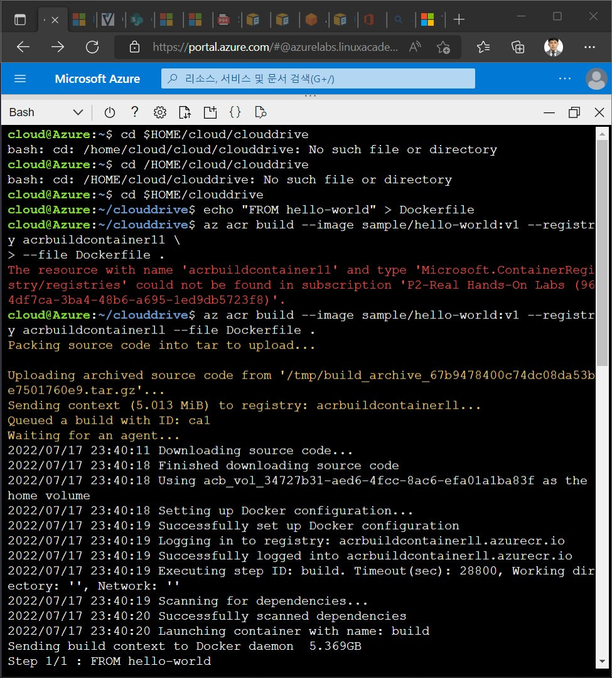Click the red 'The resource with name' error
The width and height of the screenshot is (612, 678).
pos(301,285)
